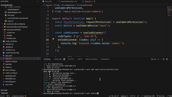Screen dimensions: 172x97
Task: Open the DEBUG CONSOLE tab
Action: click(91, 59)
